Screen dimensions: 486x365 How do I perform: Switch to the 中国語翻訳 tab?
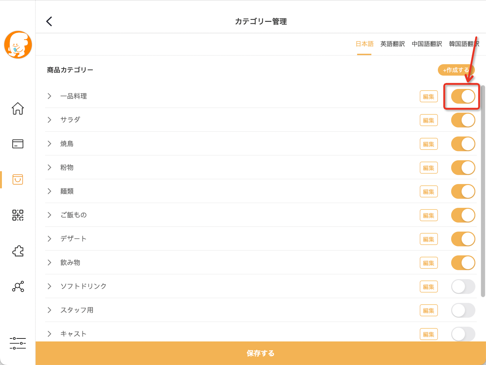(x=427, y=44)
